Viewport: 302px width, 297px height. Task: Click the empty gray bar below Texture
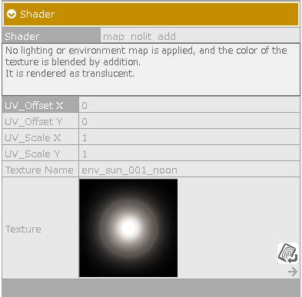tap(151, 288)
